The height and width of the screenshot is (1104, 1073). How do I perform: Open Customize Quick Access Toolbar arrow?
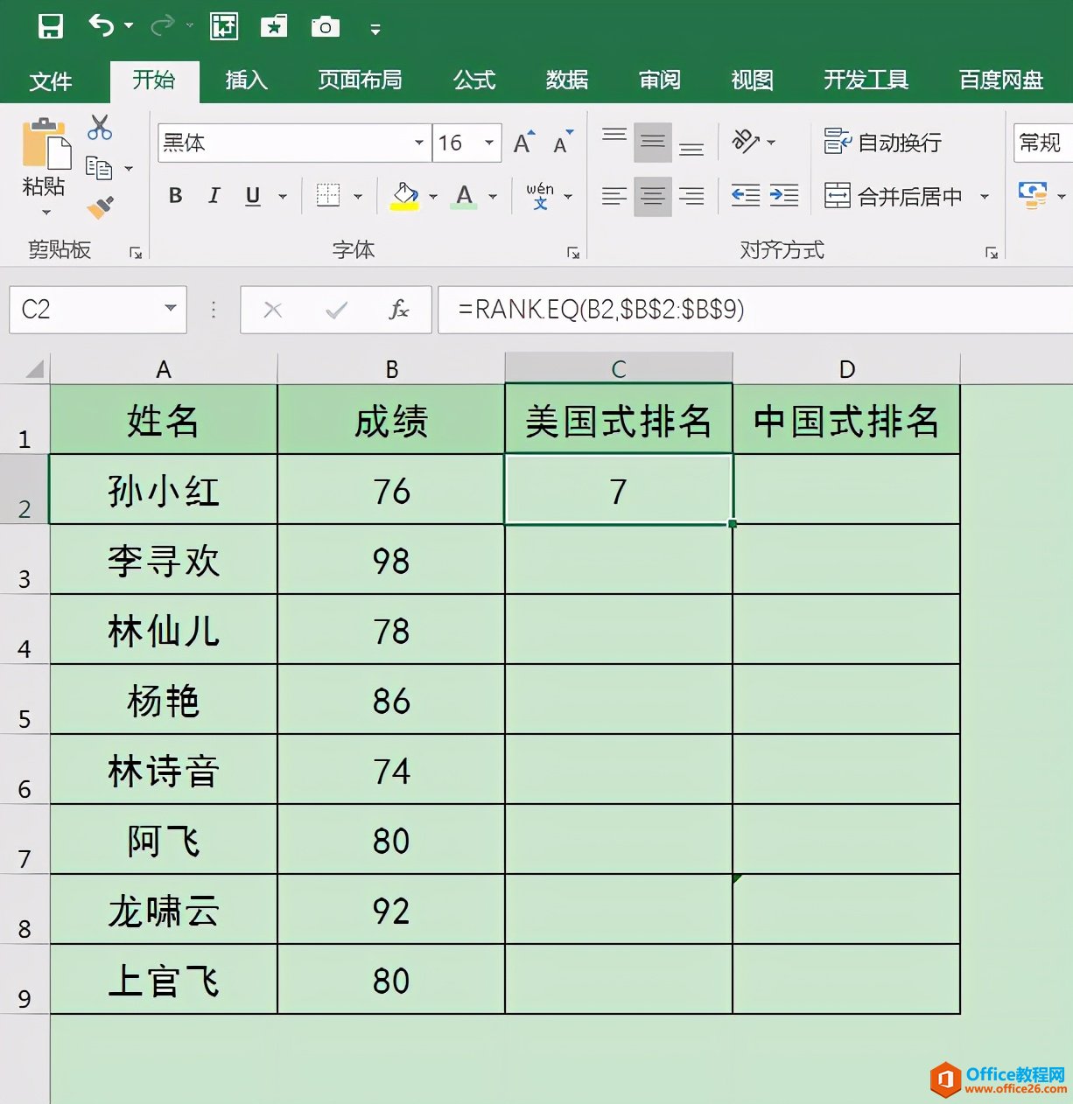(x=375, y=30)
